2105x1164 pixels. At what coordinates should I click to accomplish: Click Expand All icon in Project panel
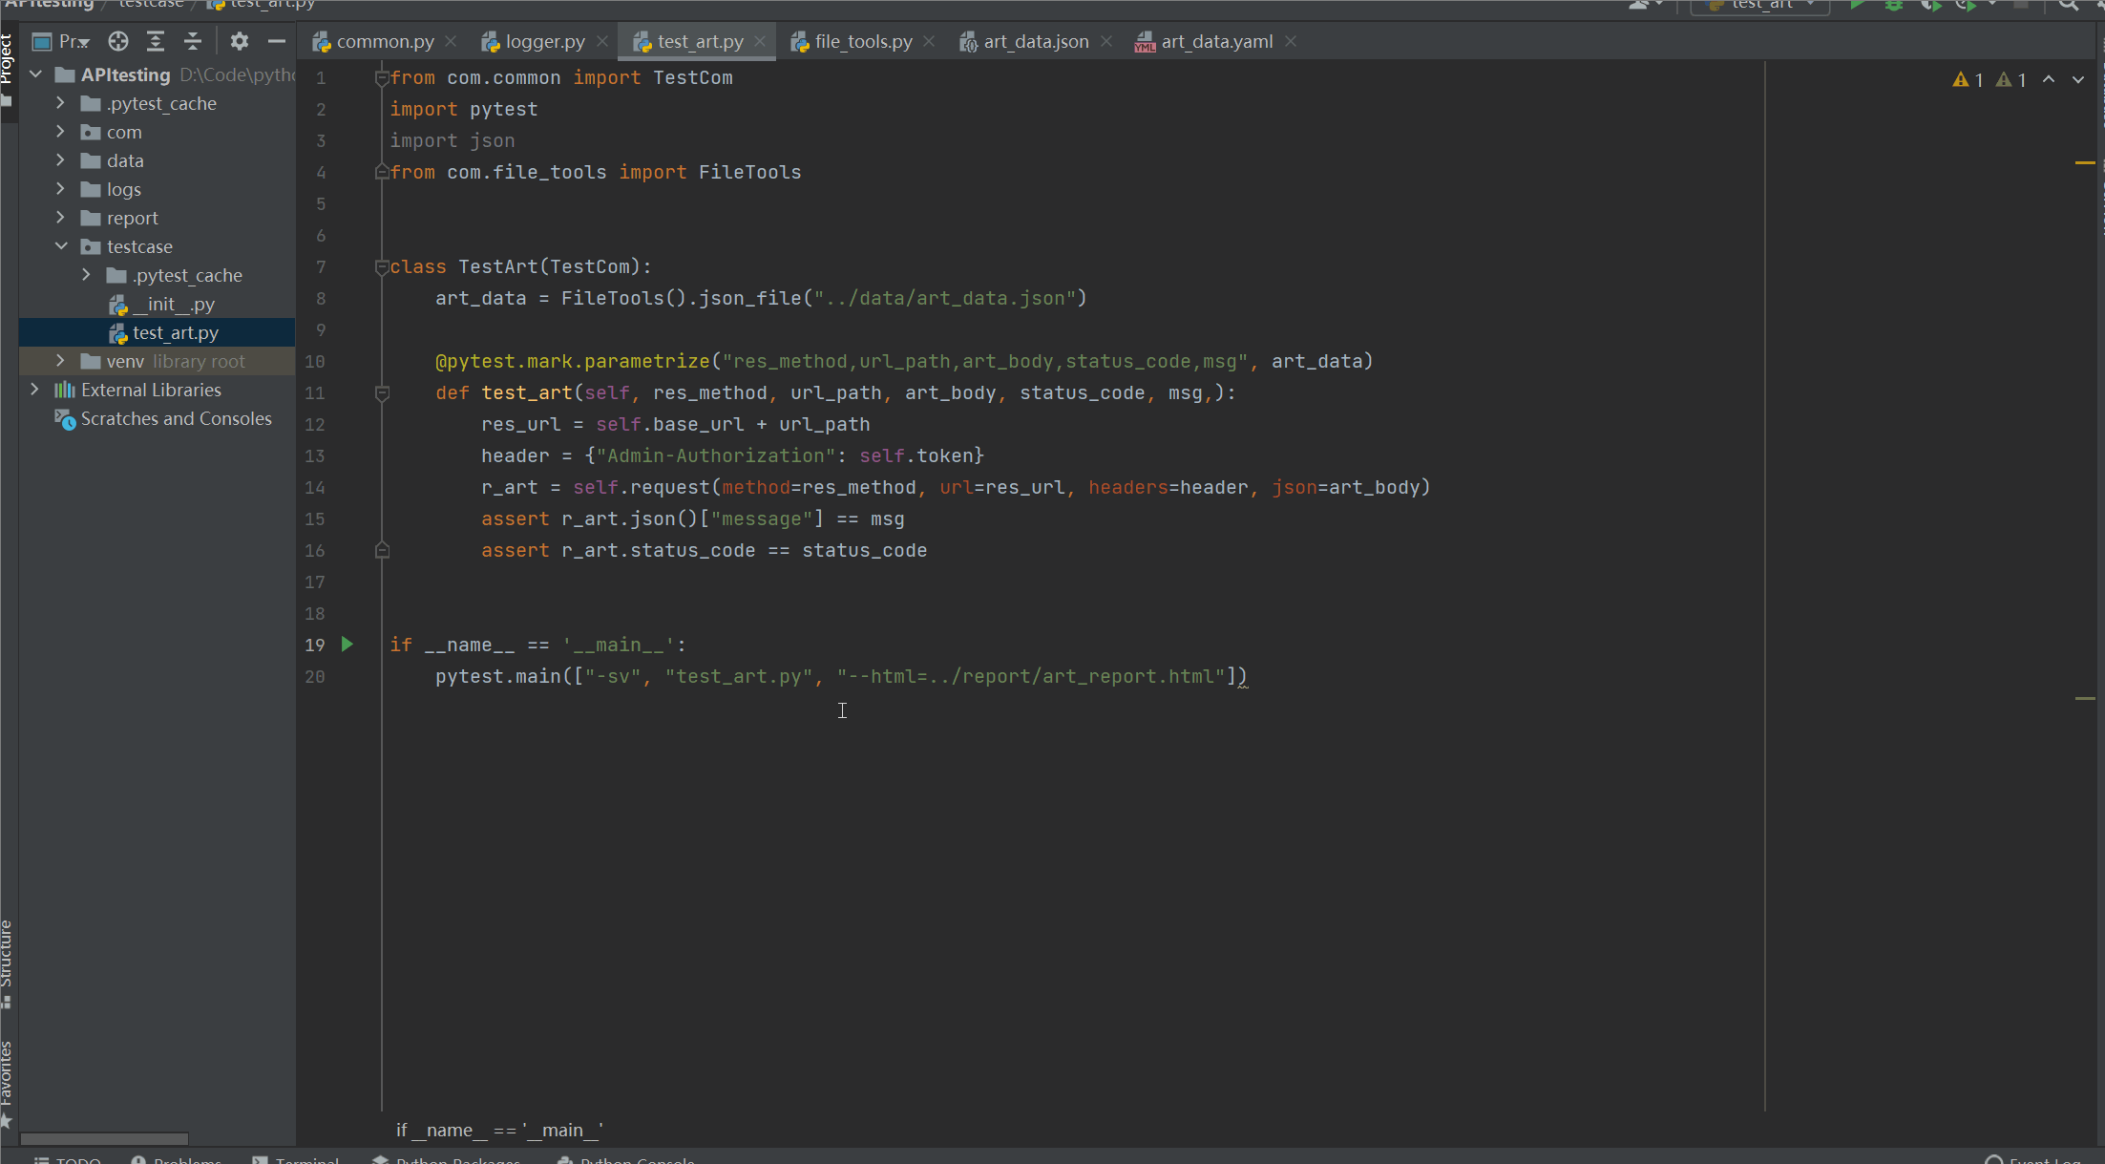pyautogui.click(x=156, y=41)
